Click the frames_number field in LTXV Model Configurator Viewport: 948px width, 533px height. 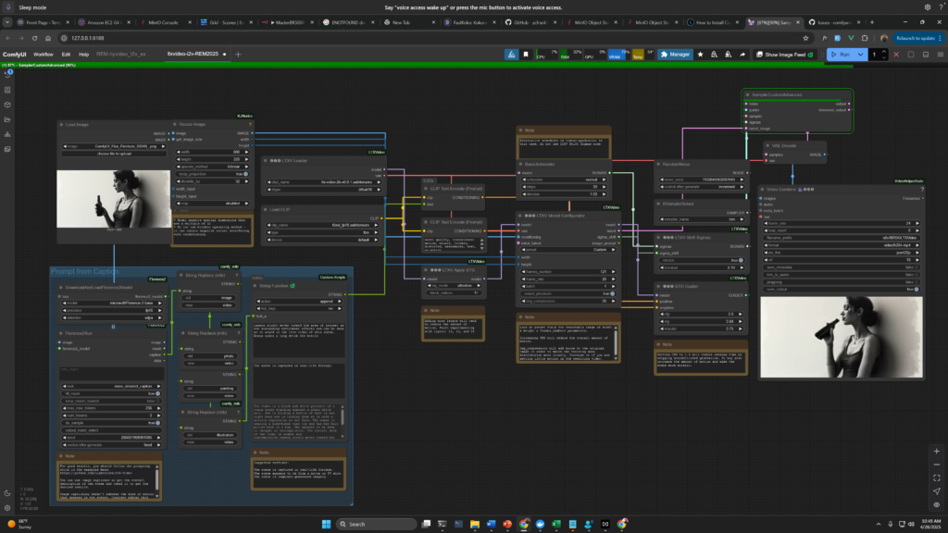pos(568,272)
